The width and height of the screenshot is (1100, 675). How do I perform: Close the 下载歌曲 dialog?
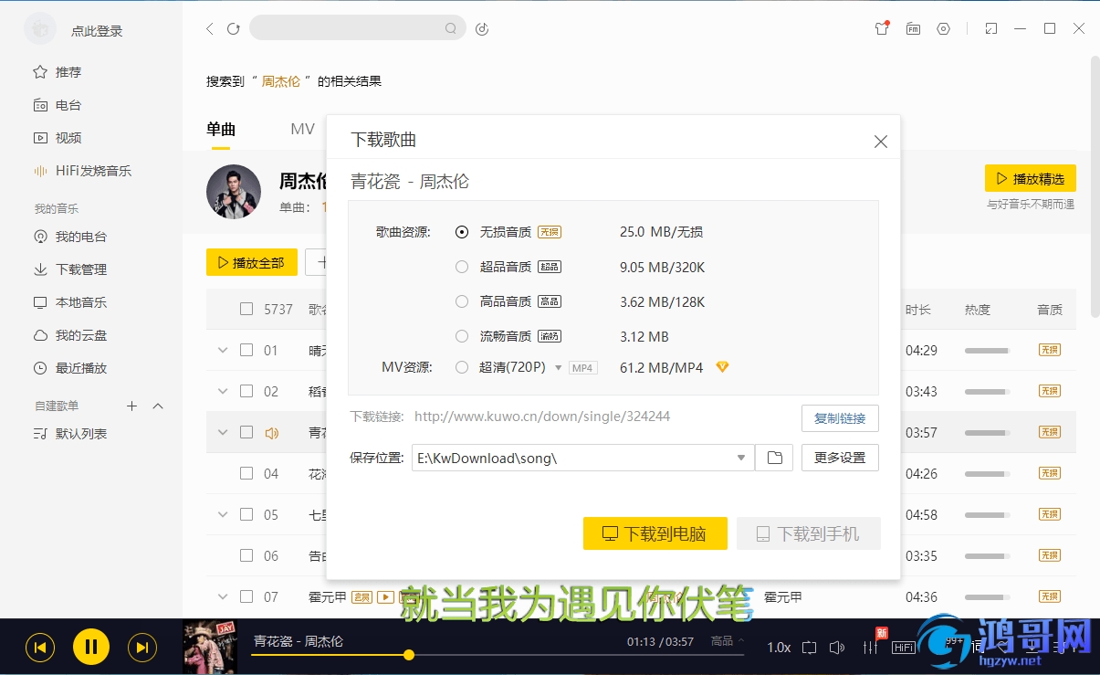click(x=881, y=142)
